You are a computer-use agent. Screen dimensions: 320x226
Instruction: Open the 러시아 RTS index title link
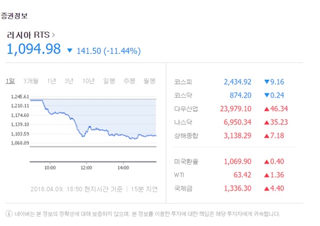tap(28, 35)
